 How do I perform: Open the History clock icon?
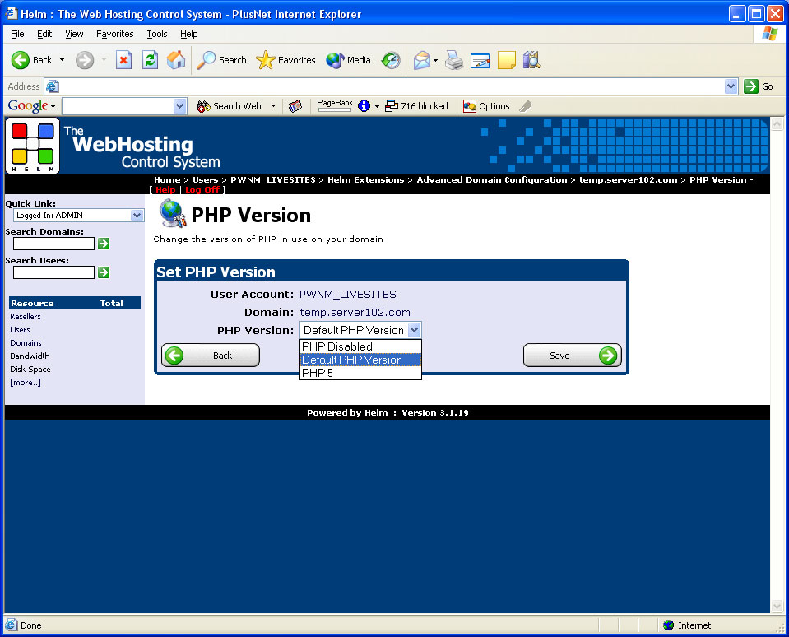391,60
